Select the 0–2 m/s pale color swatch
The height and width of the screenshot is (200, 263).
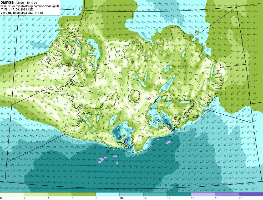pos(12,195)
